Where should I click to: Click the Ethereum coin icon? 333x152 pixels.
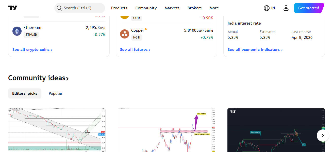[17, 31]
